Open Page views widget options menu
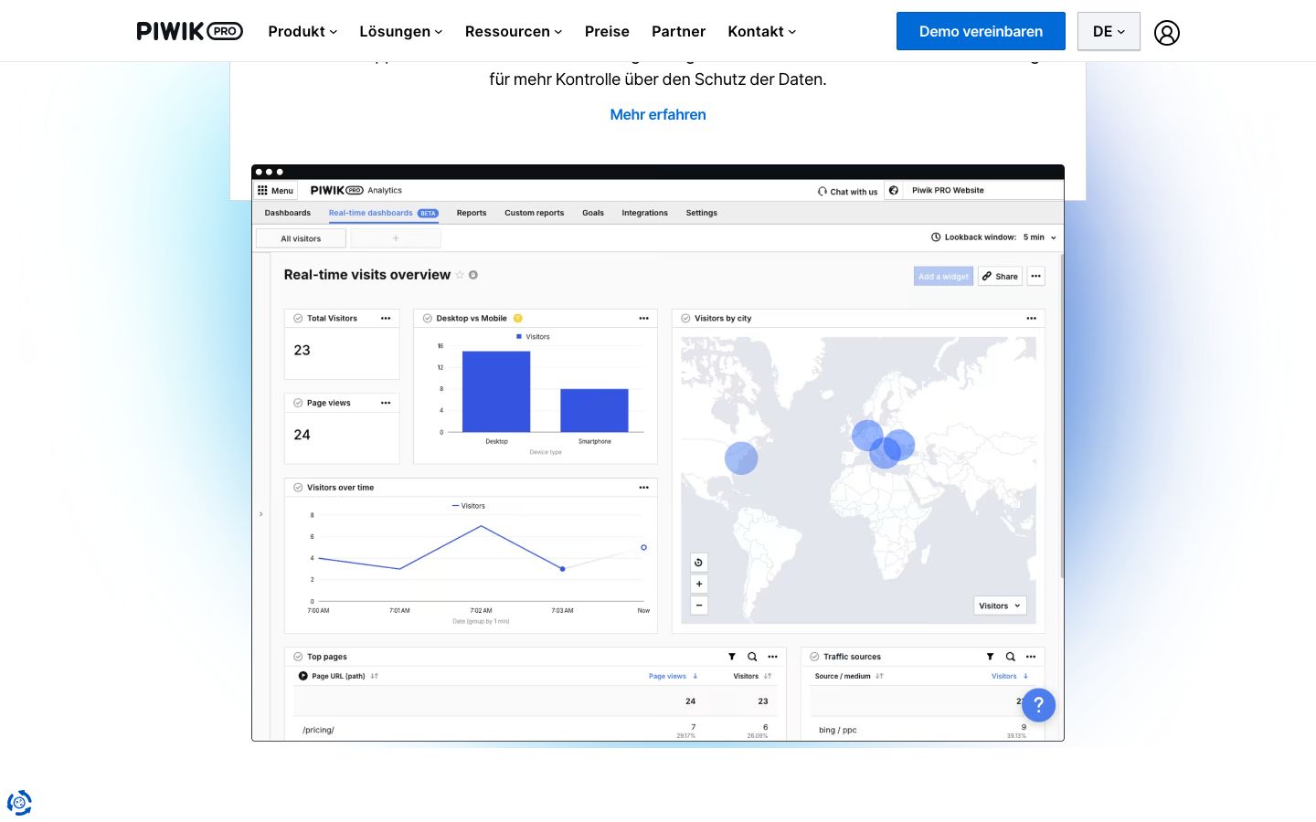This screenshot has height=822, width=1316. pyautogui.click(x=386, y=403)
